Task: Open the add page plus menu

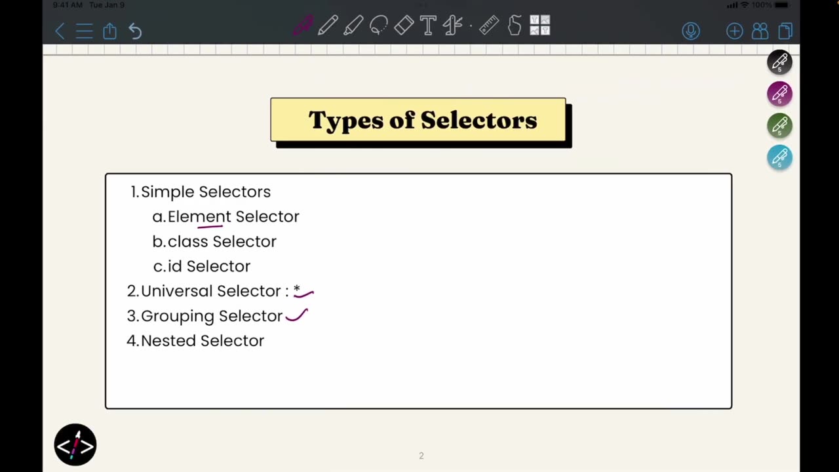Action: [x=735, y=31]
